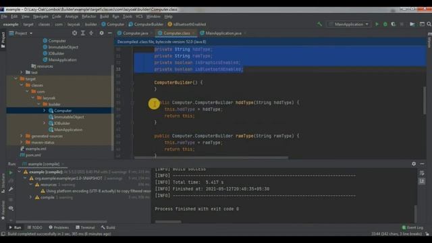432x243 pixels.
Task: Click the editor horizontal scrollbar
Action: coord(211,158)
